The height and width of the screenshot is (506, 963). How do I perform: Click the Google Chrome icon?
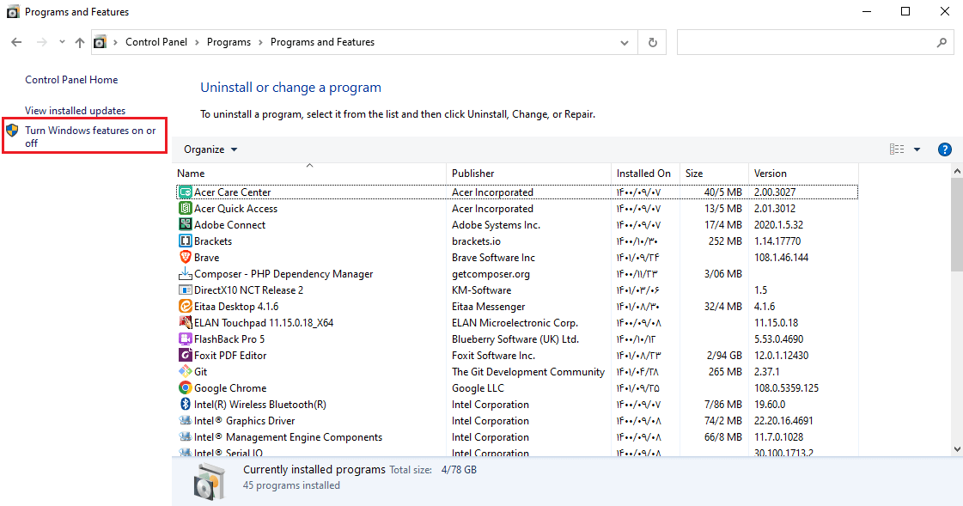185,387
